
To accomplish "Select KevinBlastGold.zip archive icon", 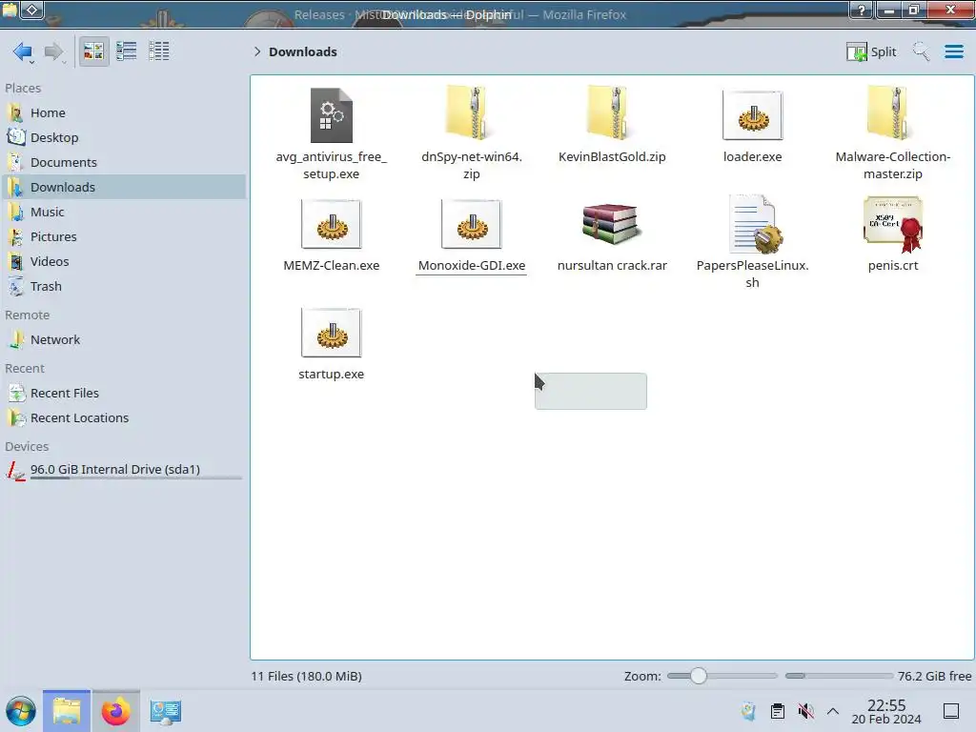I will click(x=612, y=112).
